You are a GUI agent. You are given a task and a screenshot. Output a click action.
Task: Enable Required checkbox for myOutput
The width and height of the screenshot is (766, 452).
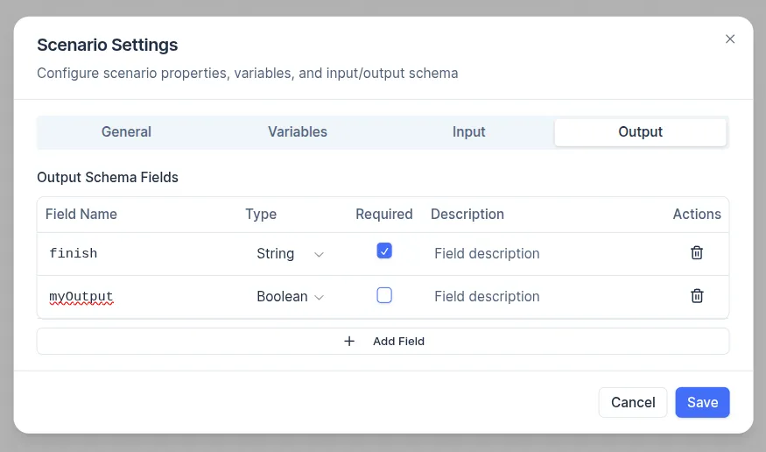384,295
